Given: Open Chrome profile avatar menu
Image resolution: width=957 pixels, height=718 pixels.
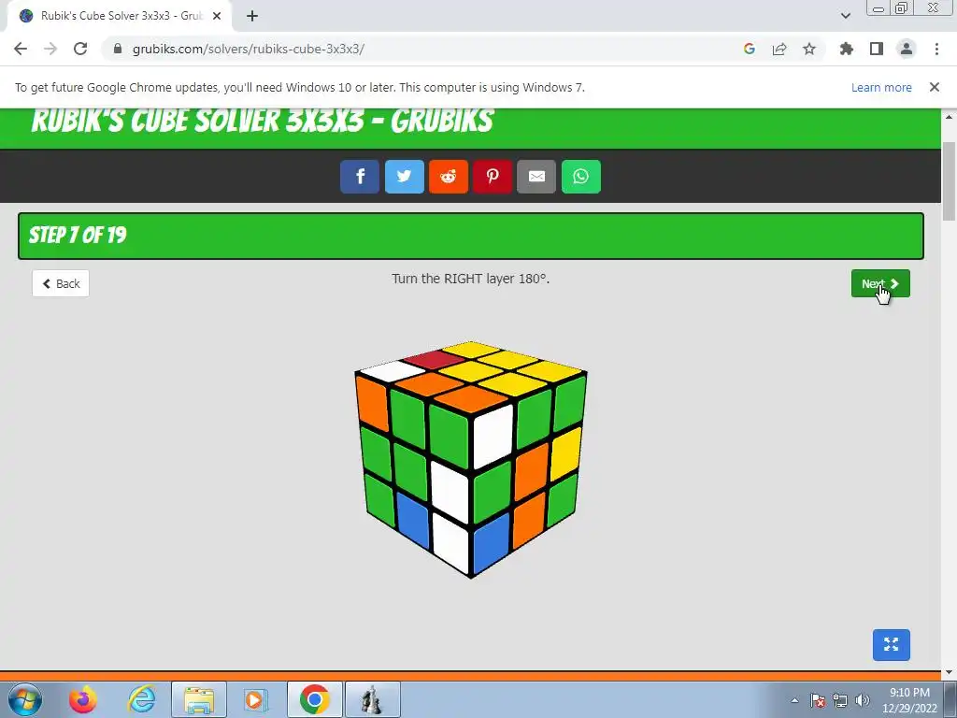Looking at the screenshot, I should coord(907,49).
